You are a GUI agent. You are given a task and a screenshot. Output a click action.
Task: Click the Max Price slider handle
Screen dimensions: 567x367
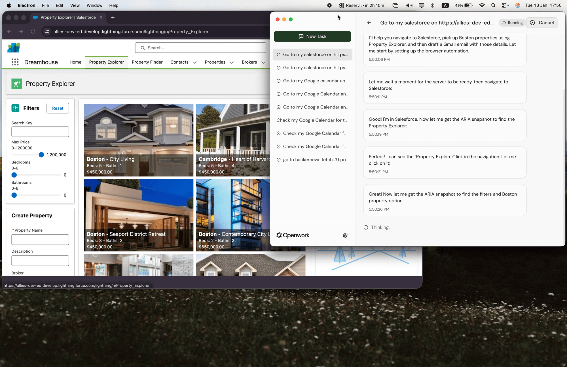pyautogui.click(x=41, y=155)
